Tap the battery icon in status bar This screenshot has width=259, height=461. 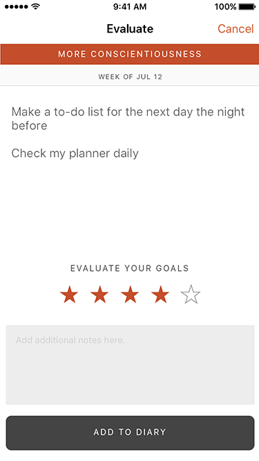[247, 7]
